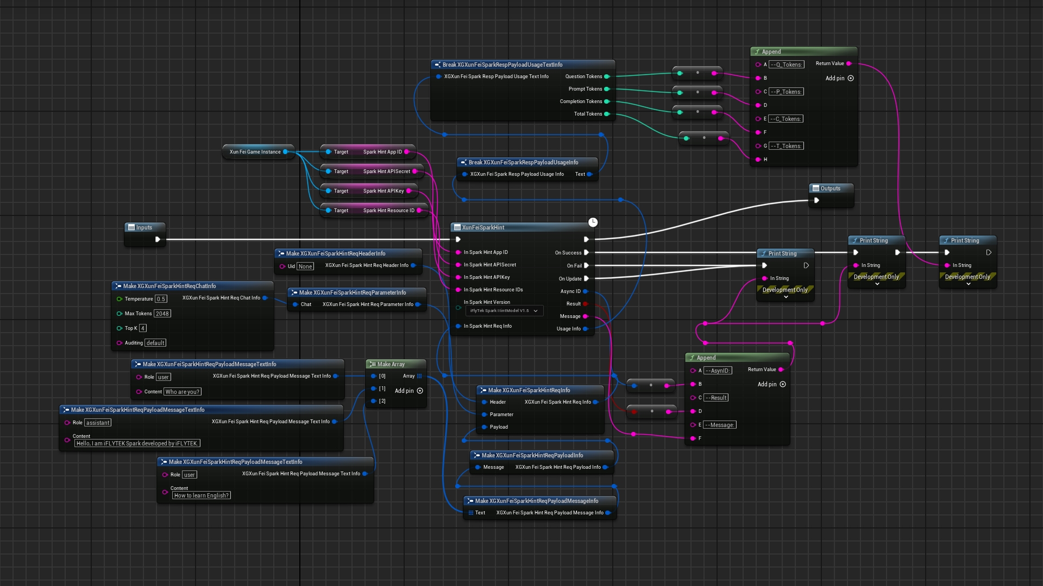Open the In Spark Hint Version dropdown
Viewport: 1043px width, 586px height.
click(504, 311)
